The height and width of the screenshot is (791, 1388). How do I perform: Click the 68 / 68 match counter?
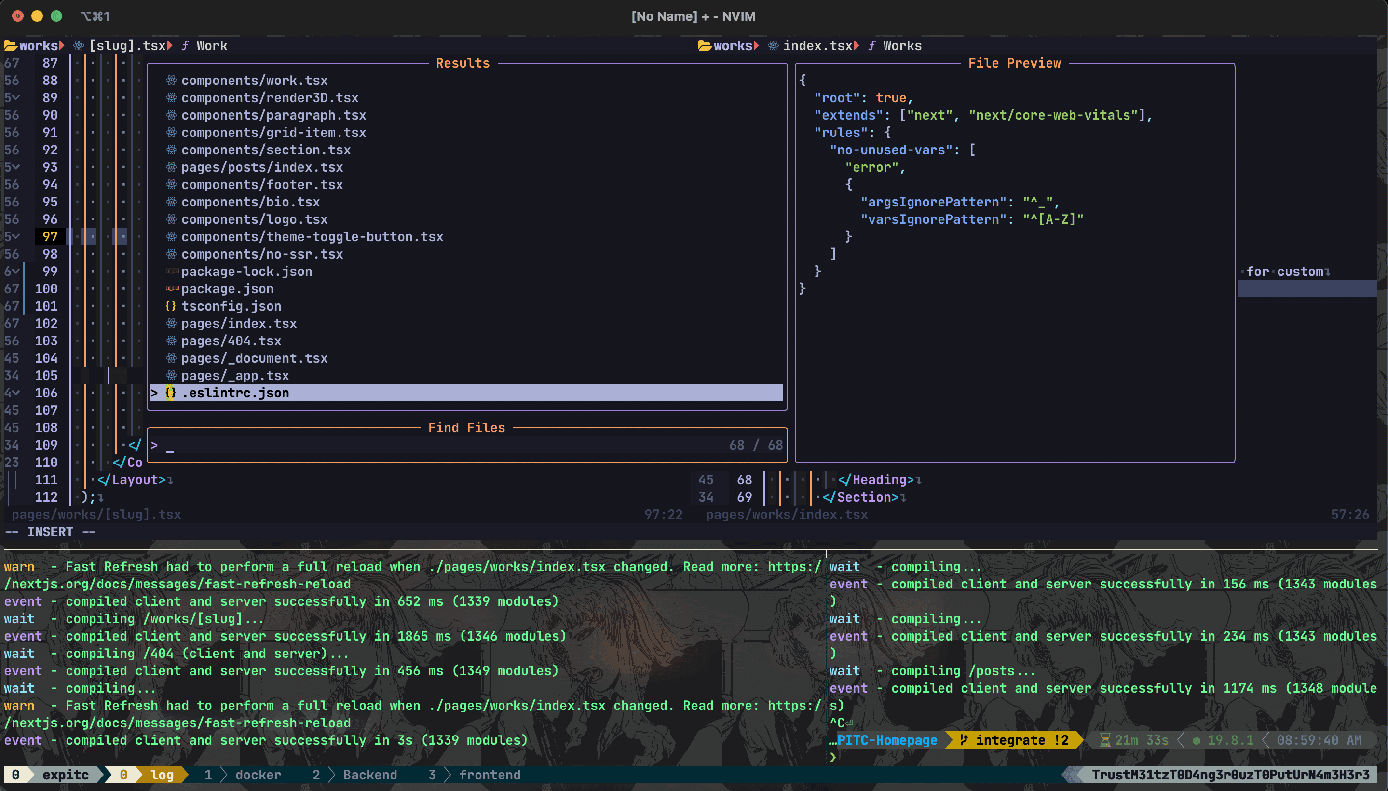(756, 446)
